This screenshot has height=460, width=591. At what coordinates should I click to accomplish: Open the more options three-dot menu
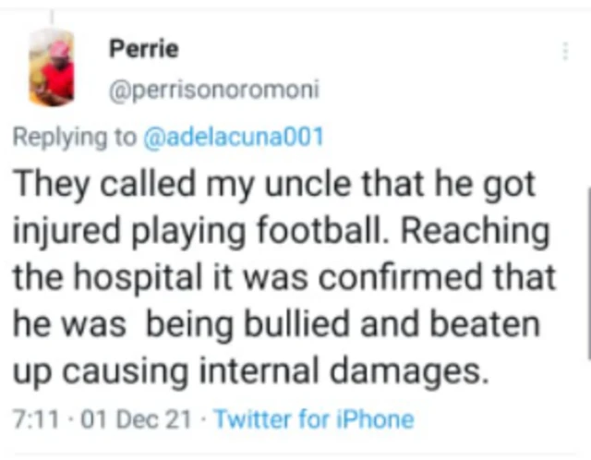click(564, 52)
